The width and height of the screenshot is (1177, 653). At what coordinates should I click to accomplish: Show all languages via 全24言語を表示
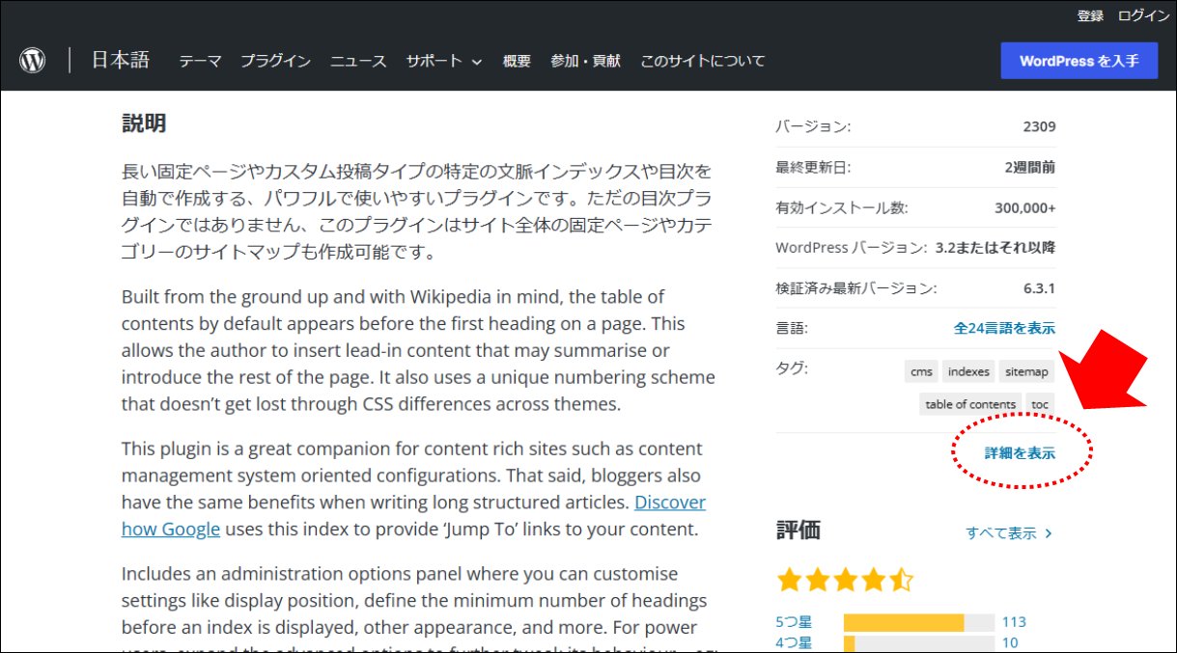click(1004, 328)
